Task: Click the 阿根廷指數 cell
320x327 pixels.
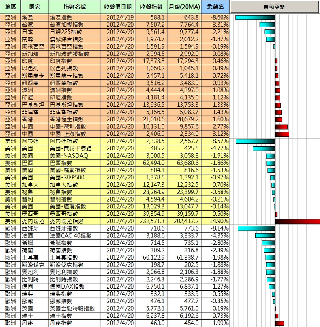Action: coord(74,141)
